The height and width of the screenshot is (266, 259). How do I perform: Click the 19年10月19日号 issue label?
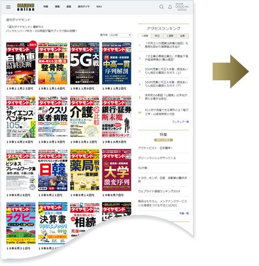52,142
